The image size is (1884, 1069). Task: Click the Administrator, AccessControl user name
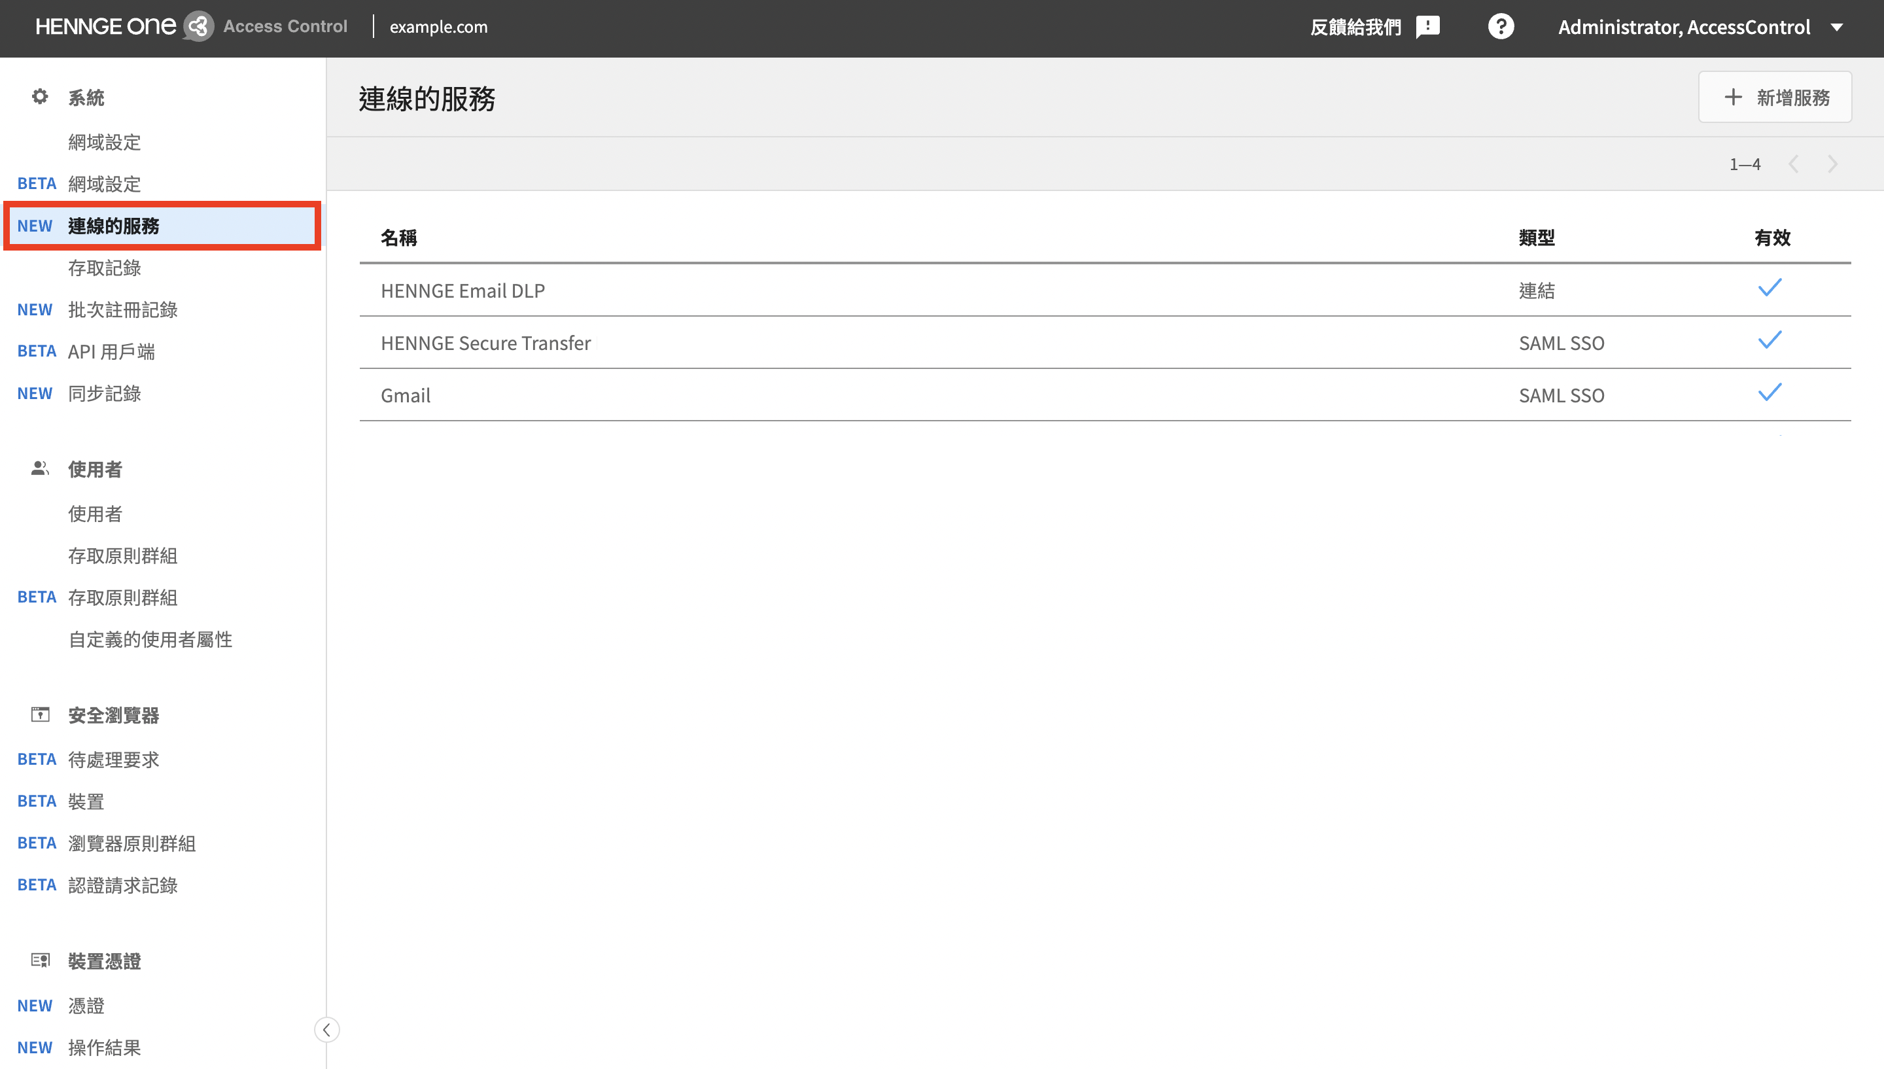coord(1684,27)
